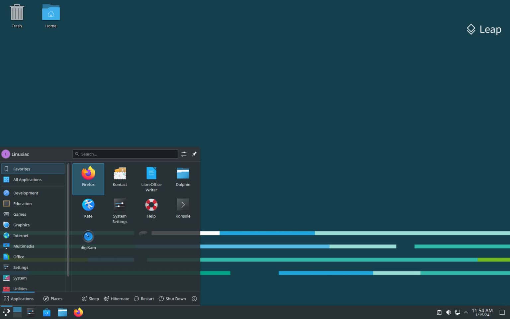Open the Dolphin file manager
The width and height of the screenshot is (510, 319).
click(183, 176)
